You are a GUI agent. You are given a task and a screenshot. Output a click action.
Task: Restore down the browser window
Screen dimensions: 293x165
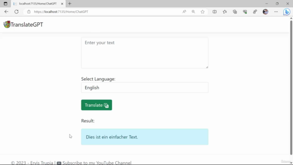pyautogui.click(x=277, y=4)
